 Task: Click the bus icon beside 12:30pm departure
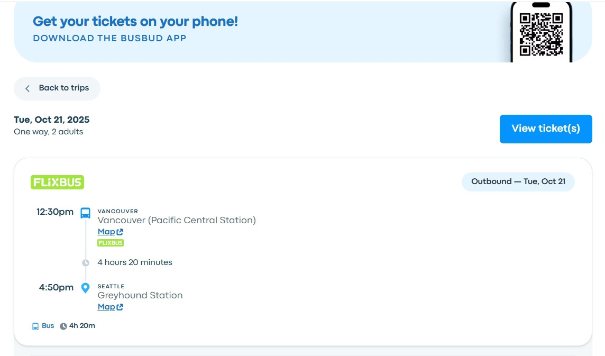[85, 213]
